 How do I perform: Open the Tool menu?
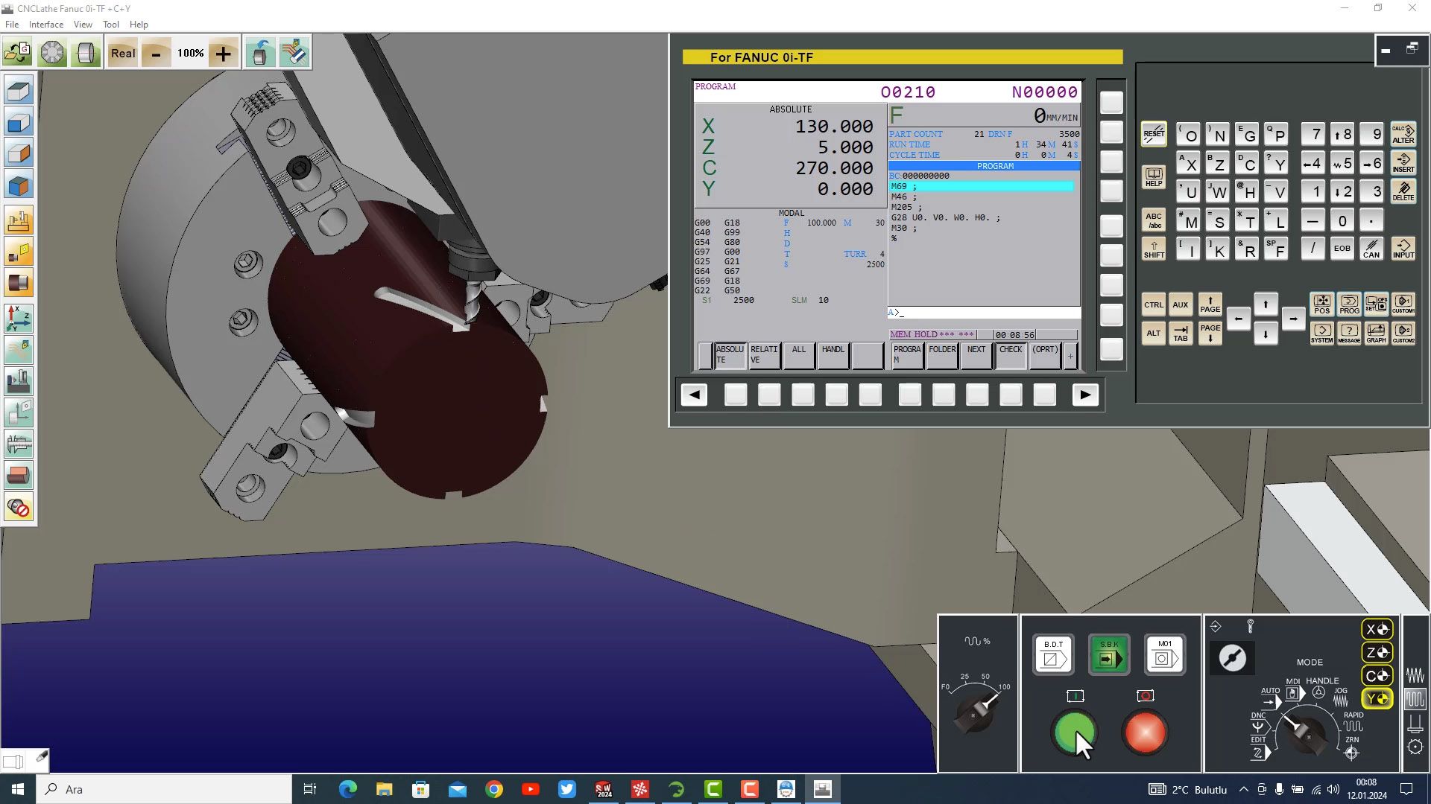pyautogui.click(x=111, y=24)
